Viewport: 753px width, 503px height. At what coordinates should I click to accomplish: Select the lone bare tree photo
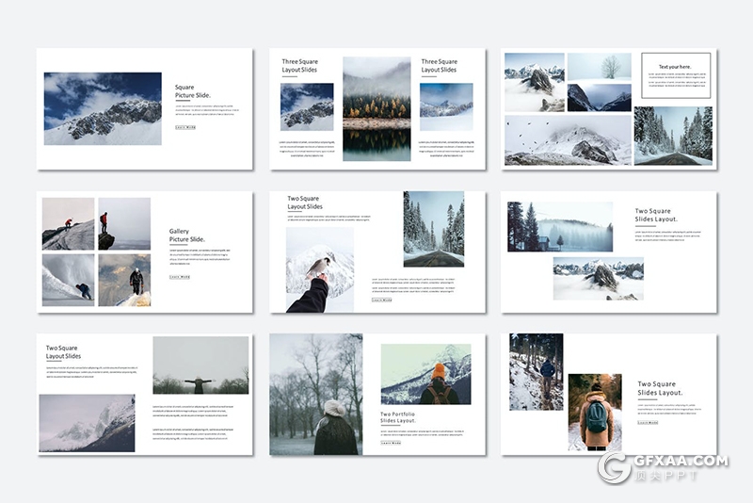pos(600,66)
